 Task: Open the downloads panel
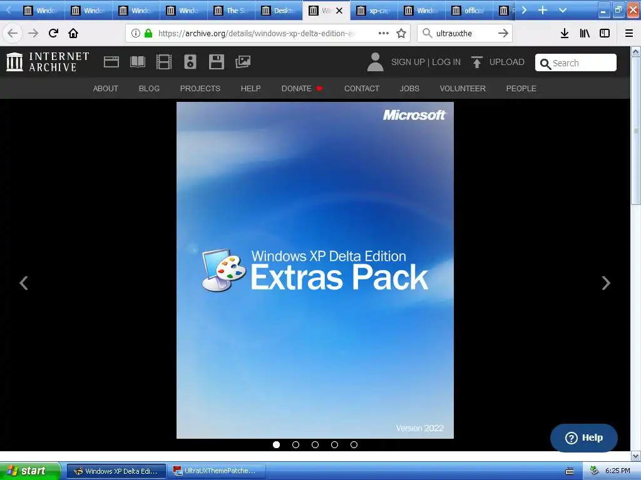tap(565, 33)
